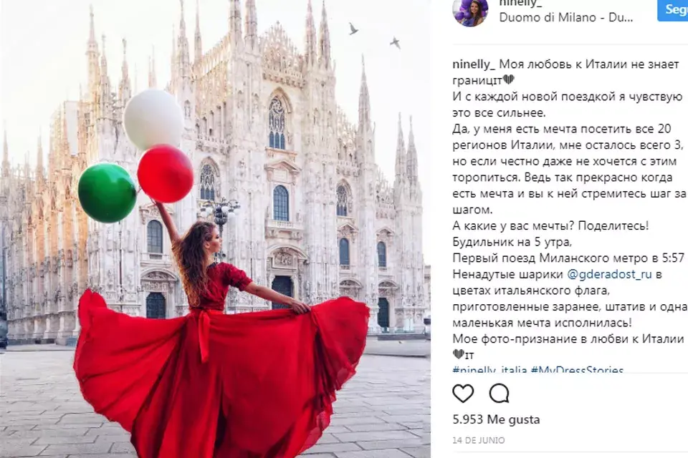Open the @gderadost_ru mention link
688x458 pixels.
click(609, 274)
